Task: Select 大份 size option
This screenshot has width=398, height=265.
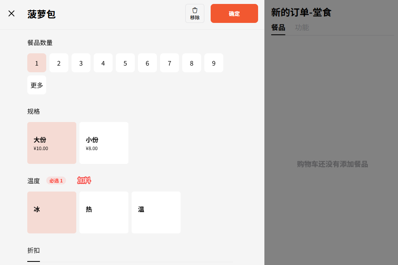Action: coord(52,143)
